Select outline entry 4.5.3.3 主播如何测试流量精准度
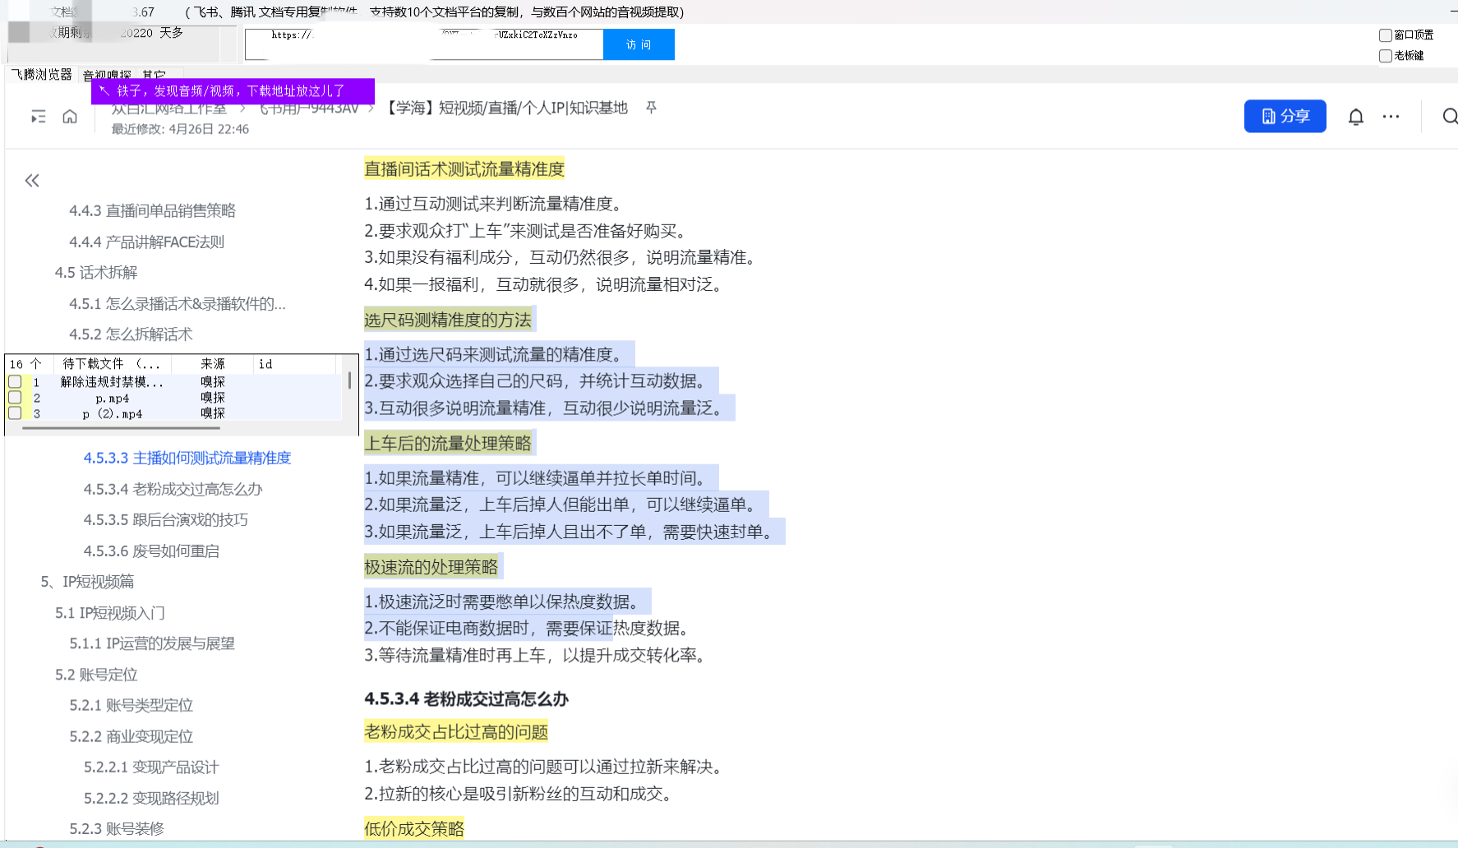 (187, 458)
